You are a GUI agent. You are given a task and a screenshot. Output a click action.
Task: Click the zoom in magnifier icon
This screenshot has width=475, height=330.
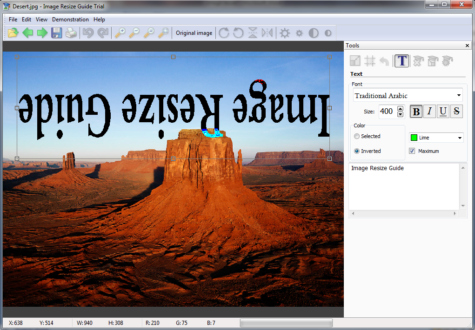click(120, 33)
